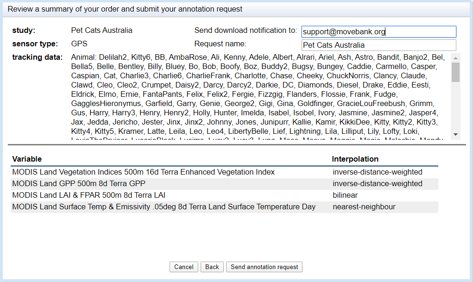473x282 pixels.
Task: Click the GPS sensor type value
Action: (x=79, y=44)
